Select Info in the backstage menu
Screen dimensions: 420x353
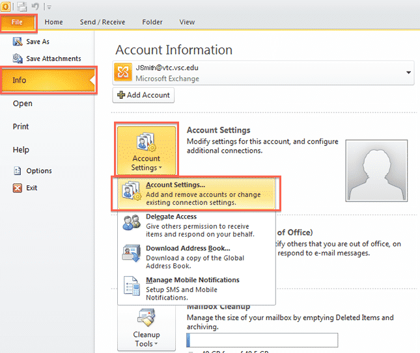click(48, 80)
